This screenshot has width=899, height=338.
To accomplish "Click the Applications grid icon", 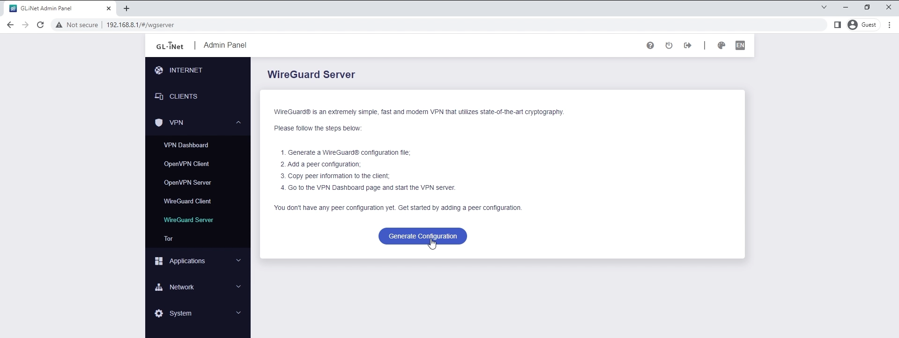I will tap(159, 261).
